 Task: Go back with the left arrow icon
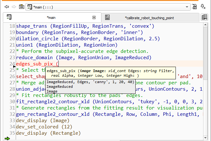pyautogui.click(x=7, y=7)
